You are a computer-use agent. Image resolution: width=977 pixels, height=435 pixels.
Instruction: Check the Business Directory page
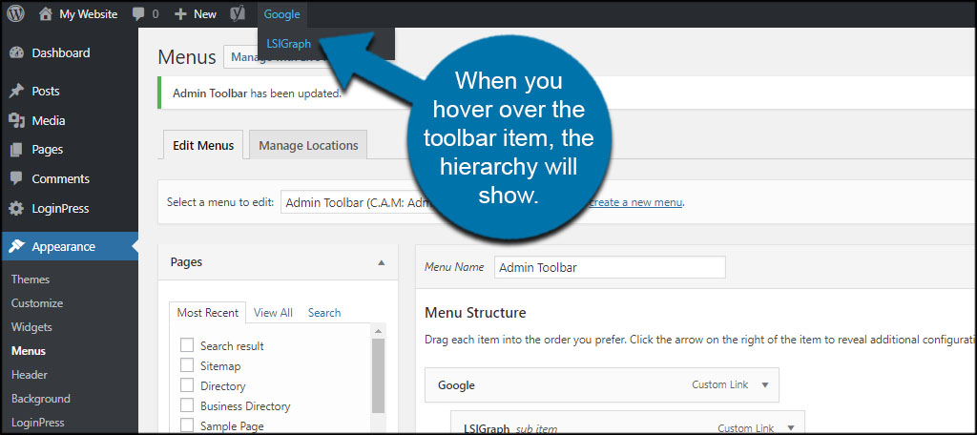[187, 405]
